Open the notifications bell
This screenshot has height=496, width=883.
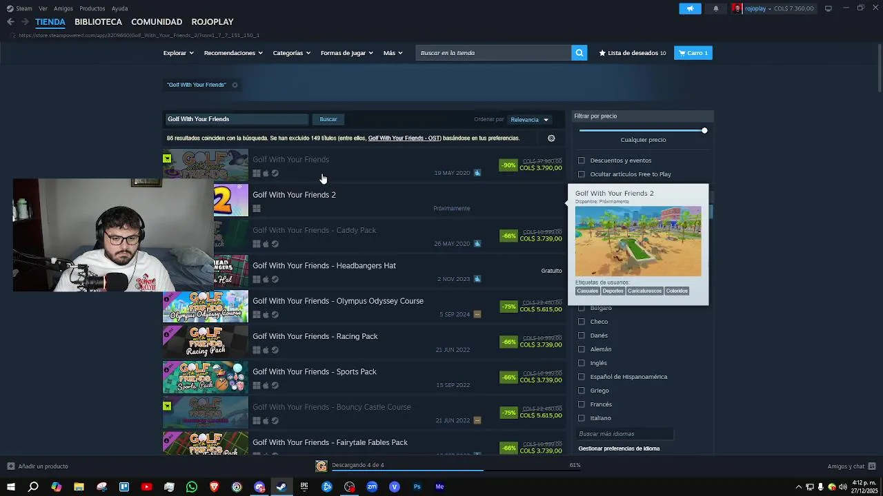click(x=716, y=8)
